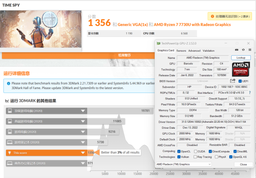Screen dimensions: 256x178
Task: Toggle the UEFI checkbox
Action: [240, 81]
